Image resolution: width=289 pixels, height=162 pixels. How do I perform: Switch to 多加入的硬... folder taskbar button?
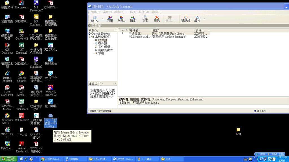[99, 159]
